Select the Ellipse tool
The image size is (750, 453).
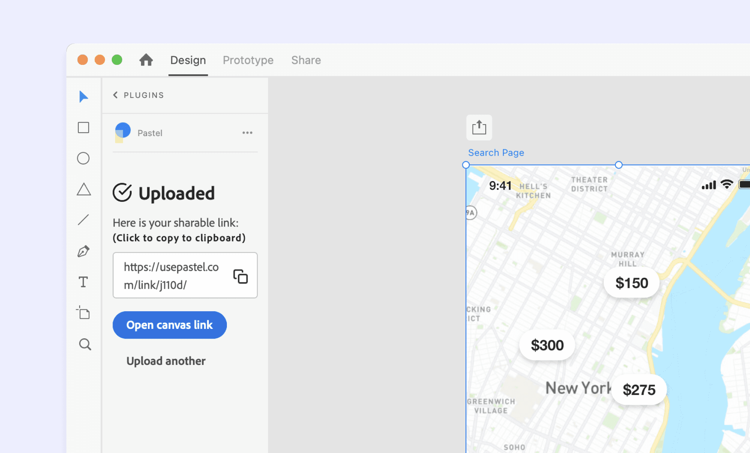[x=83, y=158]
